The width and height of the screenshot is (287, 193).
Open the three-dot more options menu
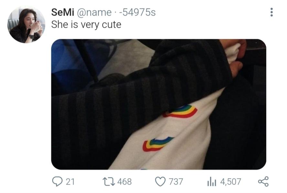tap(271, 12)
